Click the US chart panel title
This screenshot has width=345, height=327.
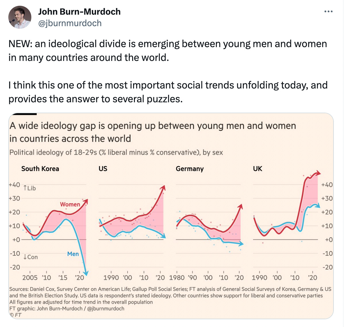(103, 169)
